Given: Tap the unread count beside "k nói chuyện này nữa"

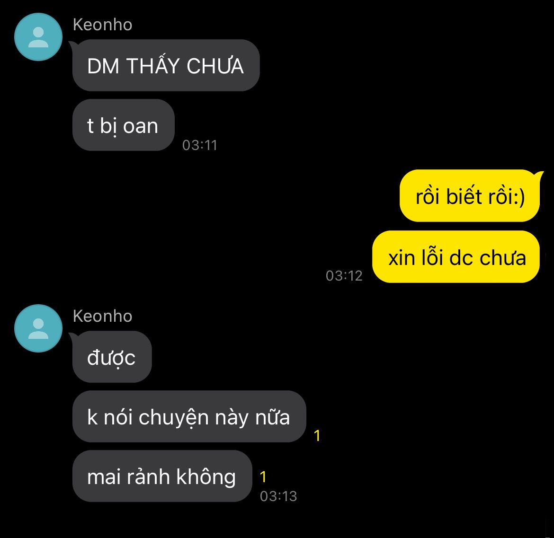Looking at the screenshot, I should click(x=317, y=436).
